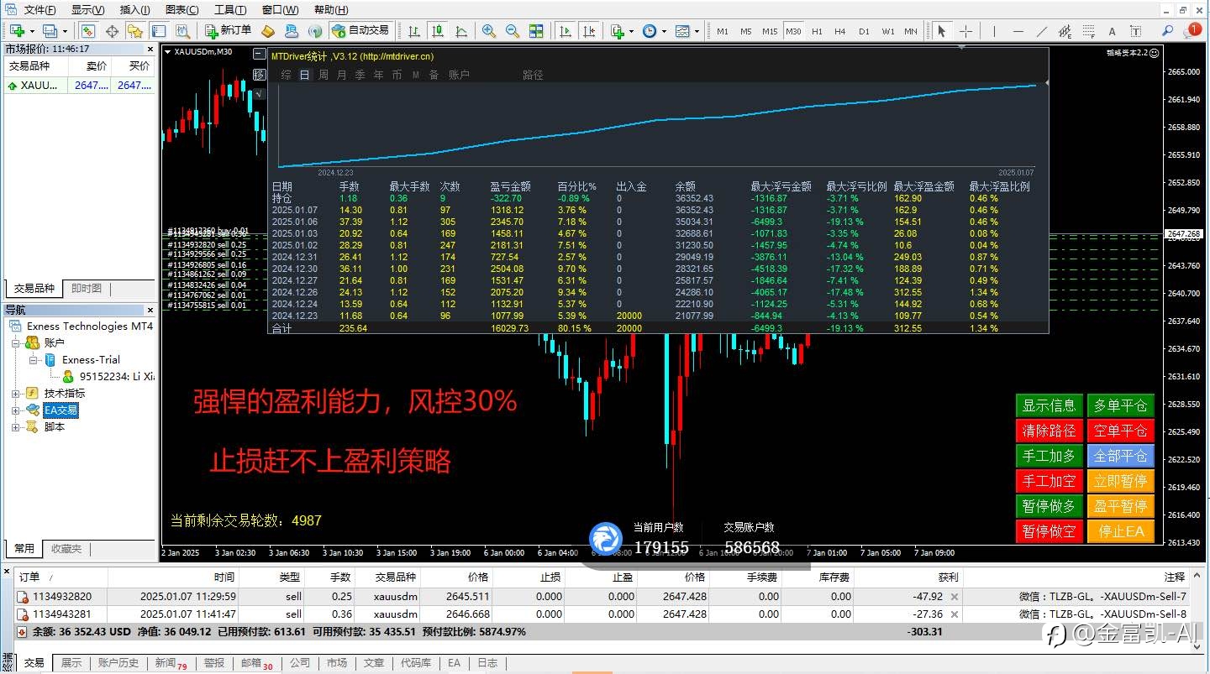Toggle 暂停做多 pause long button
Viewport: 1210px width, 674px height.
click(x=1049, y=506)
